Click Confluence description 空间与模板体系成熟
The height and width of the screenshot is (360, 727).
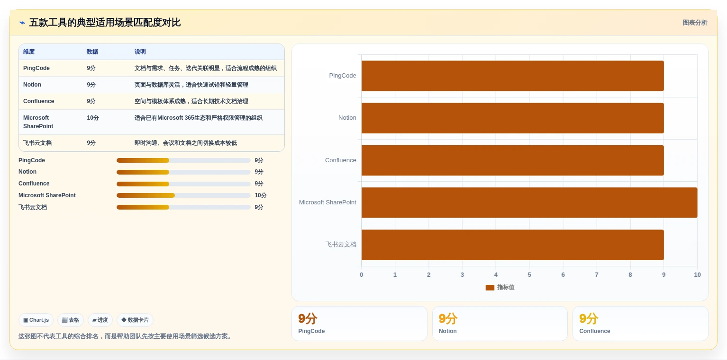coord(191,101)
